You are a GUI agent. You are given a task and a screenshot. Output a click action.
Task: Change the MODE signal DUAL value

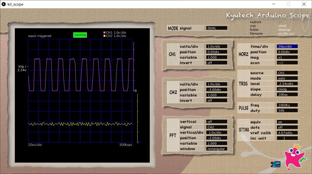217,28
